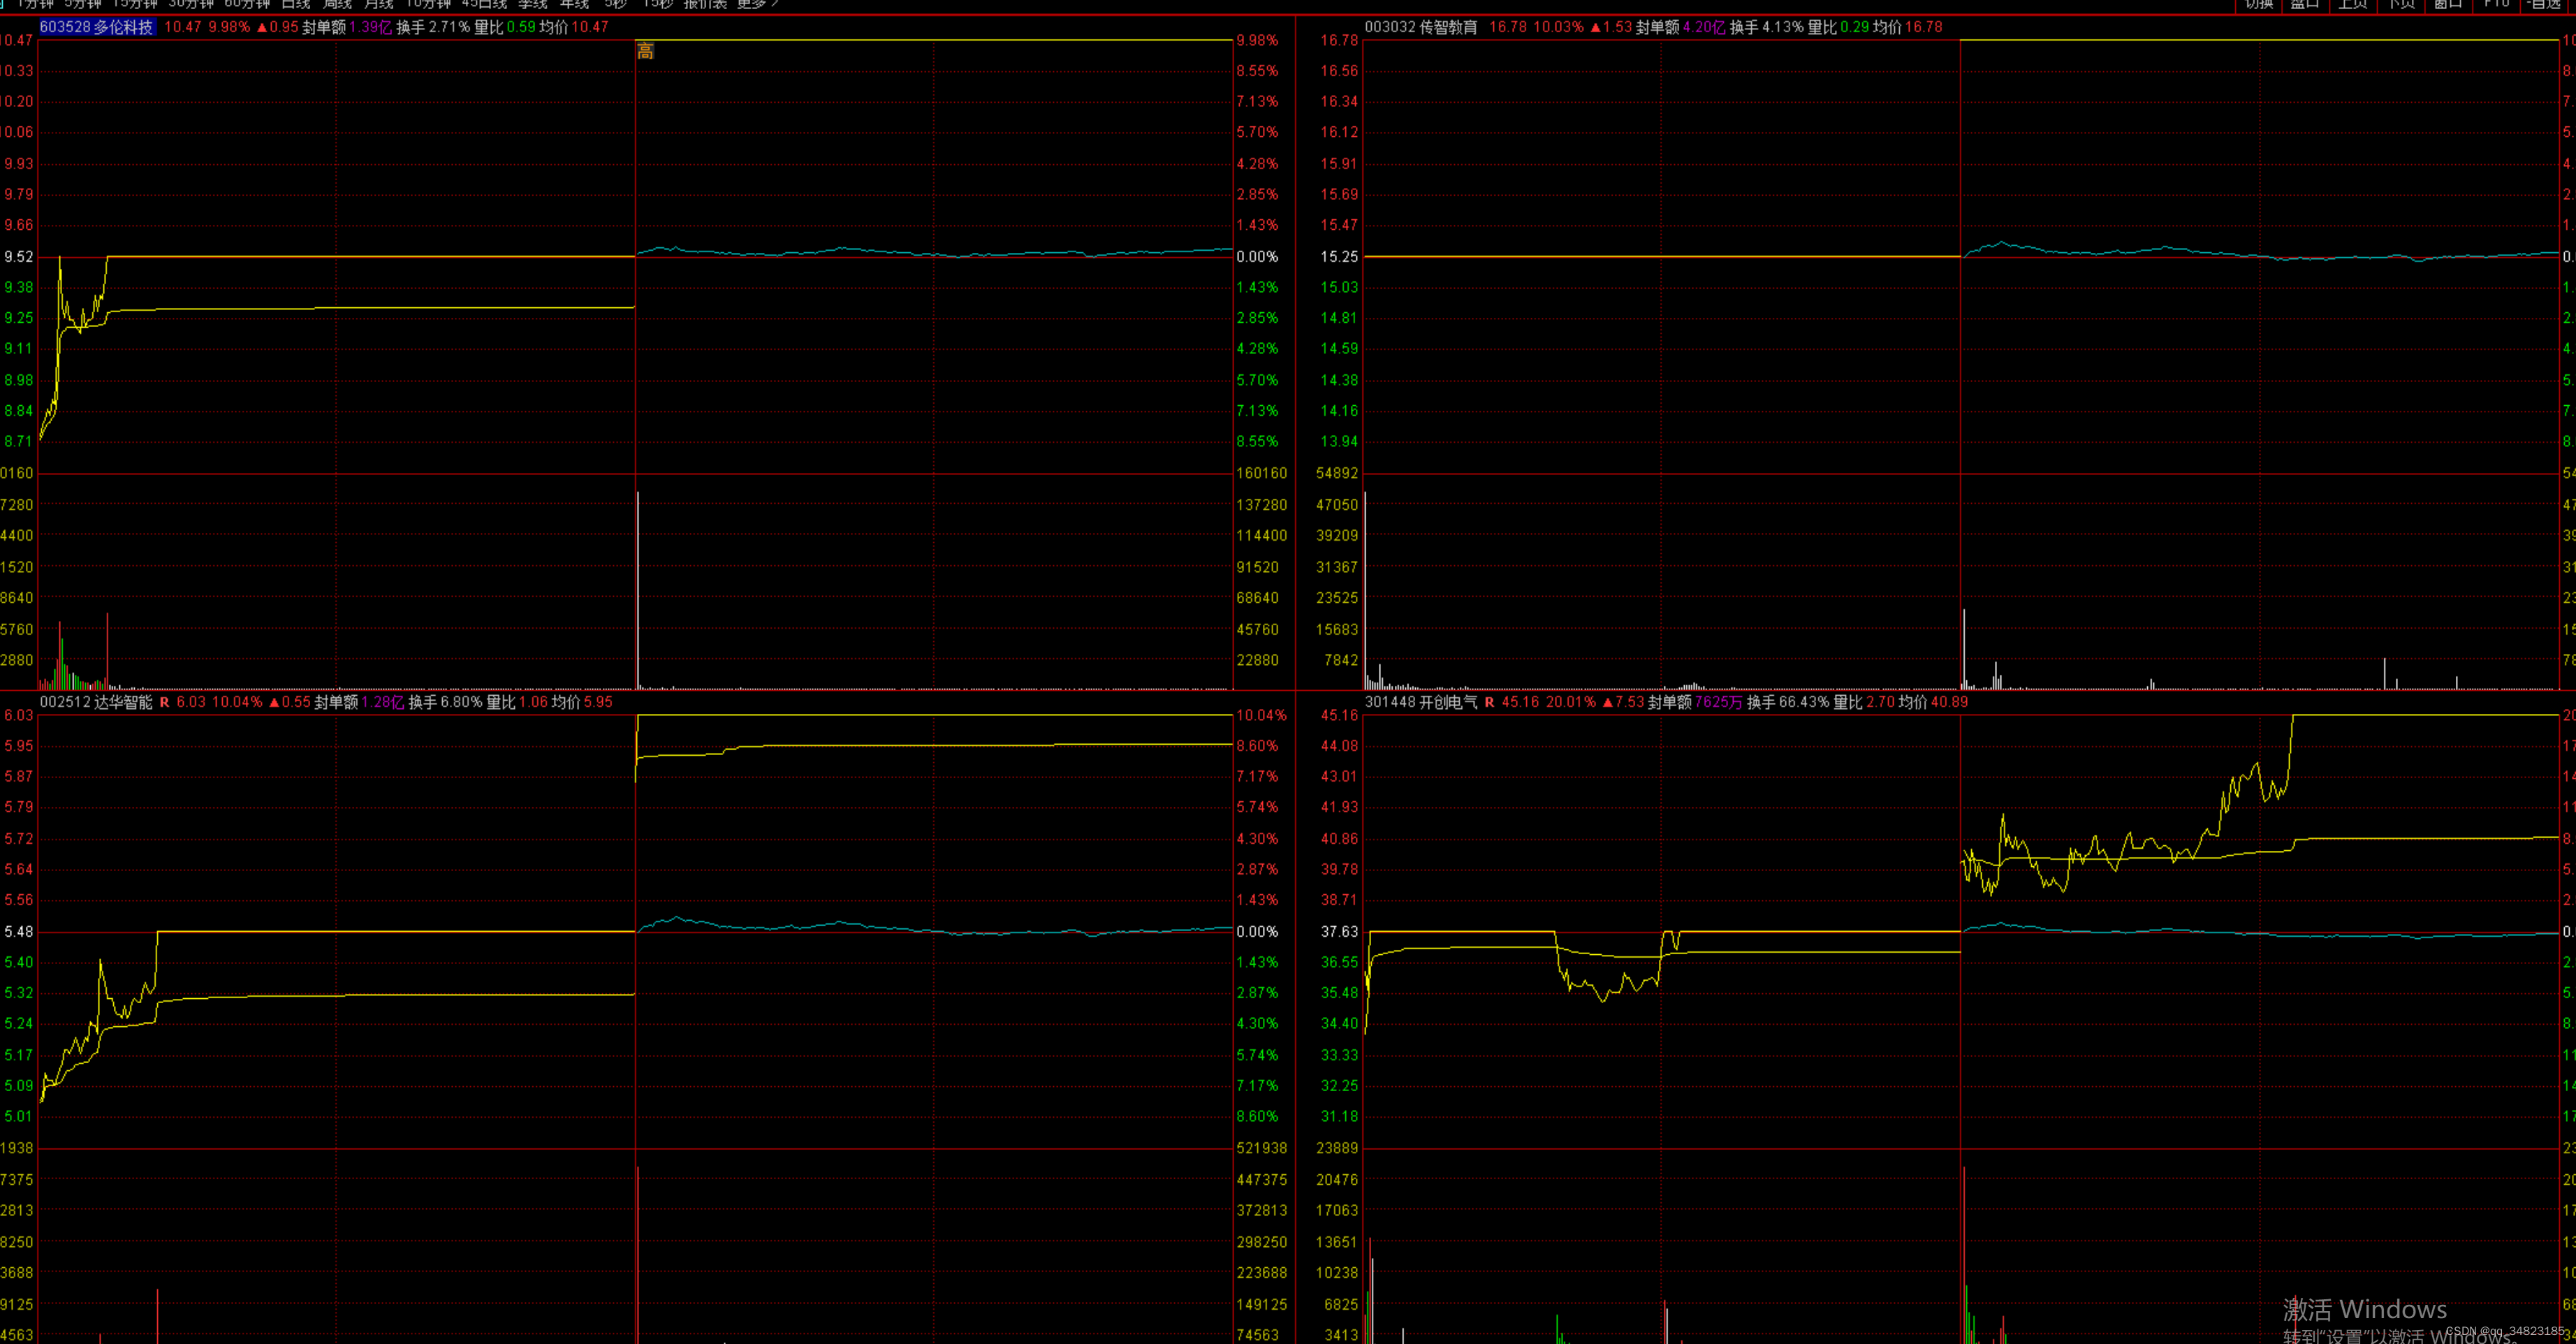The height and width of the screenshot is (1344, 2576).
Task: Click the 切换 button
Action: [2259, 4]
